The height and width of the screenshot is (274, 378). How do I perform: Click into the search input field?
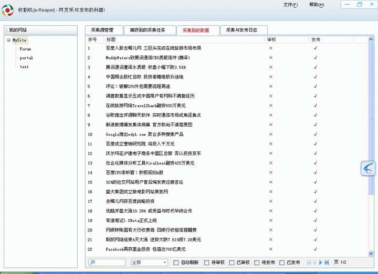[107, 262]
